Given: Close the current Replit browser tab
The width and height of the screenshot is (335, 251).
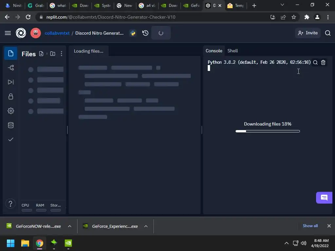Looking at the screenshot, I should (x=220, y=6).
